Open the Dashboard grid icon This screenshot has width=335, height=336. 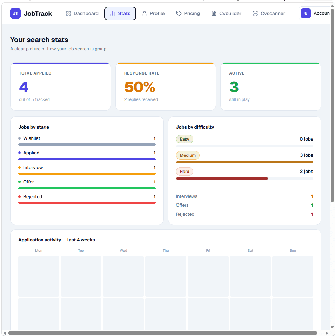(68, 13)
